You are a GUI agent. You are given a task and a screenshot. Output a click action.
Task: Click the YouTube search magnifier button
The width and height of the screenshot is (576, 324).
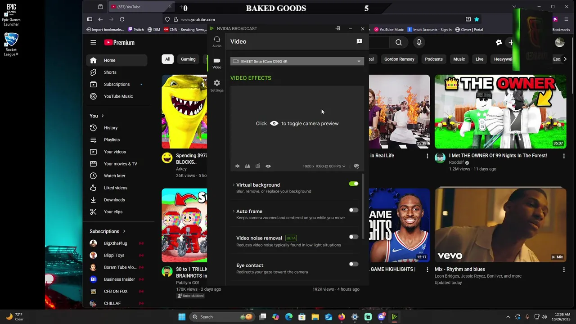pos(399,42)
